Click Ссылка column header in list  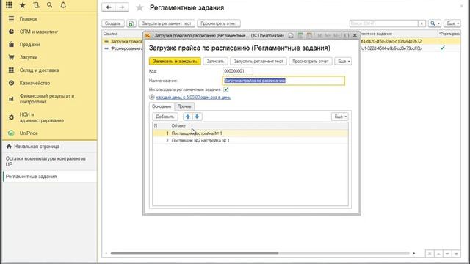pos(110,34)
